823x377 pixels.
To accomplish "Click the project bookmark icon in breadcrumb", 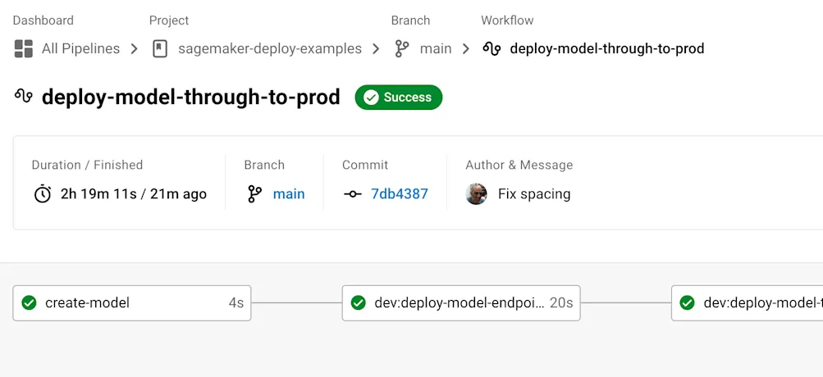I will (160, 48).
